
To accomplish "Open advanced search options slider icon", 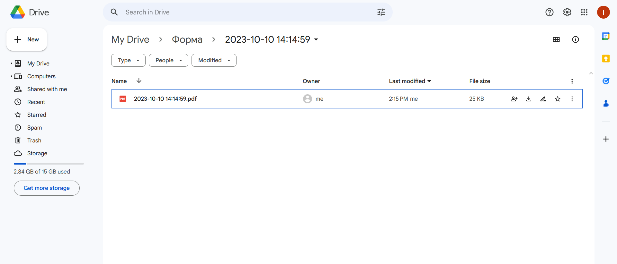I will point(381,12).
